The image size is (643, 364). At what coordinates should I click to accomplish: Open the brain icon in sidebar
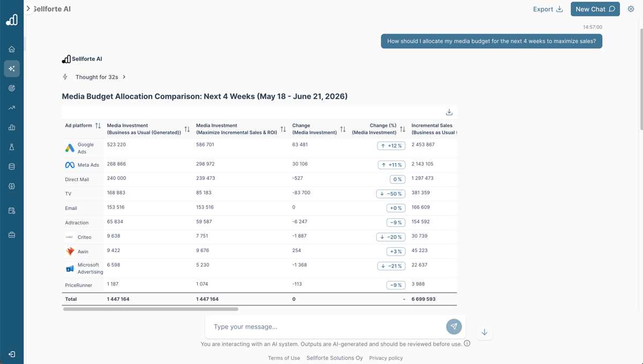[x=12, y=186]
